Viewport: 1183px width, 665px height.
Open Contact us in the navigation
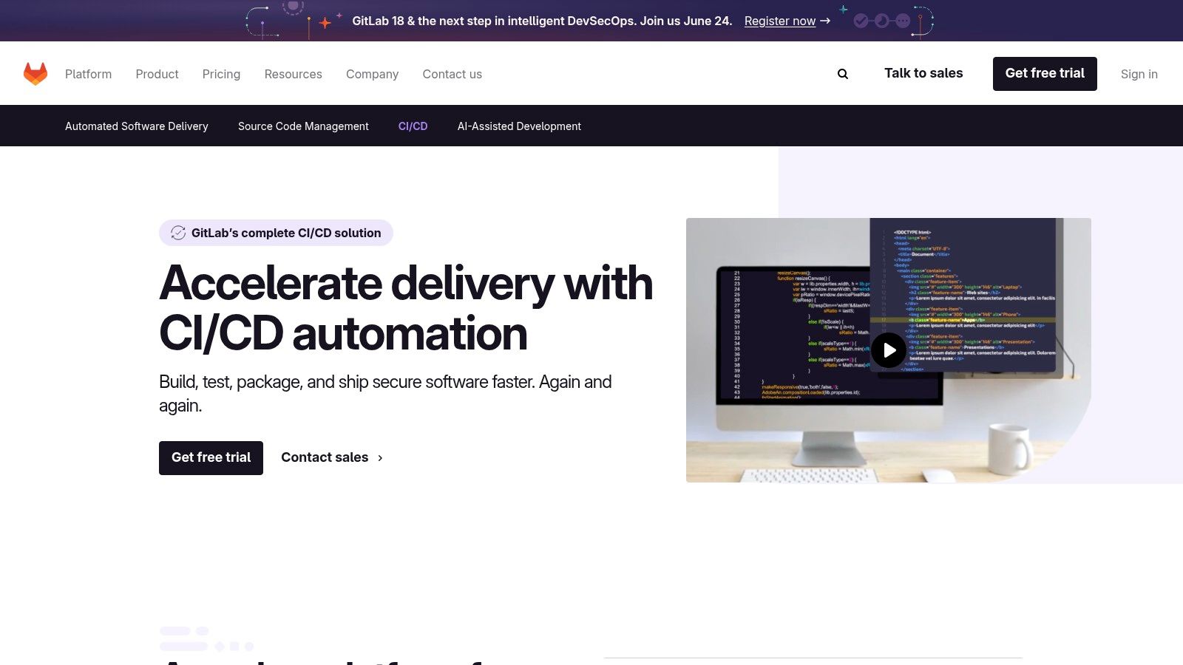pyautogui.click(x=452, y=74)
